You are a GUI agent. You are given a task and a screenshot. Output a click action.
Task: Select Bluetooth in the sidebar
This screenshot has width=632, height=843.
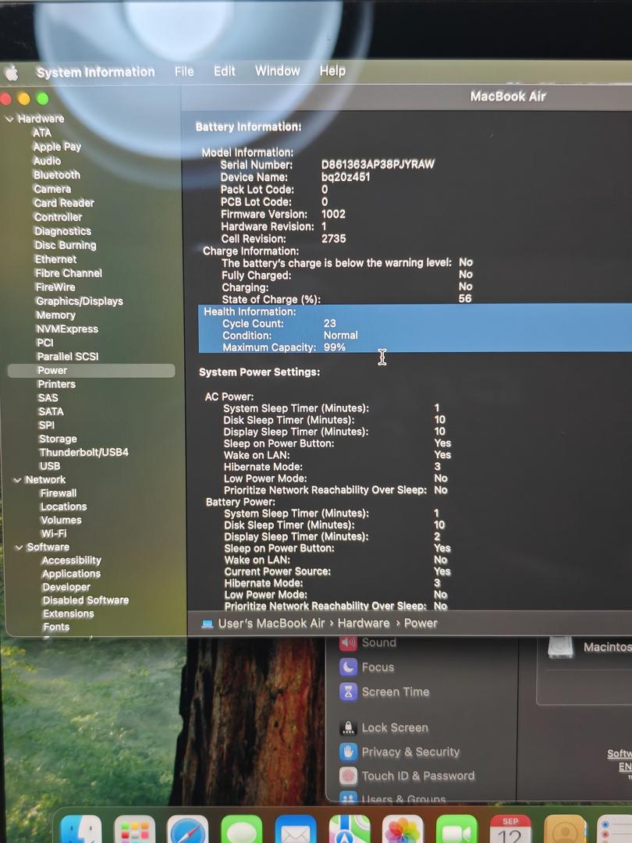(57, 175)
